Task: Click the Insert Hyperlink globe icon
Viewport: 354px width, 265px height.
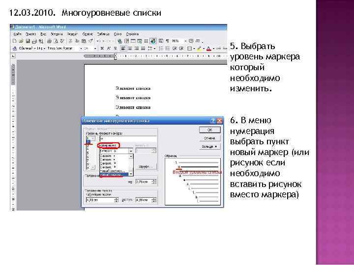Action: [119, 41]
